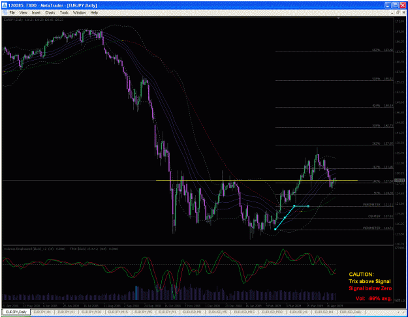Click the highlighted current price label on axis
The height and width of the screenshot is (317, 408).
(x=400, y=180)
